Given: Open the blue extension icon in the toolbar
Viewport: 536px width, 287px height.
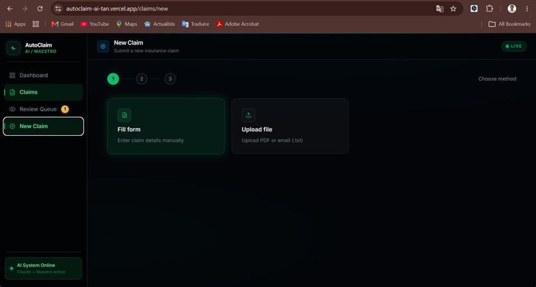Looking at the screenshot, I should (474, 9).
